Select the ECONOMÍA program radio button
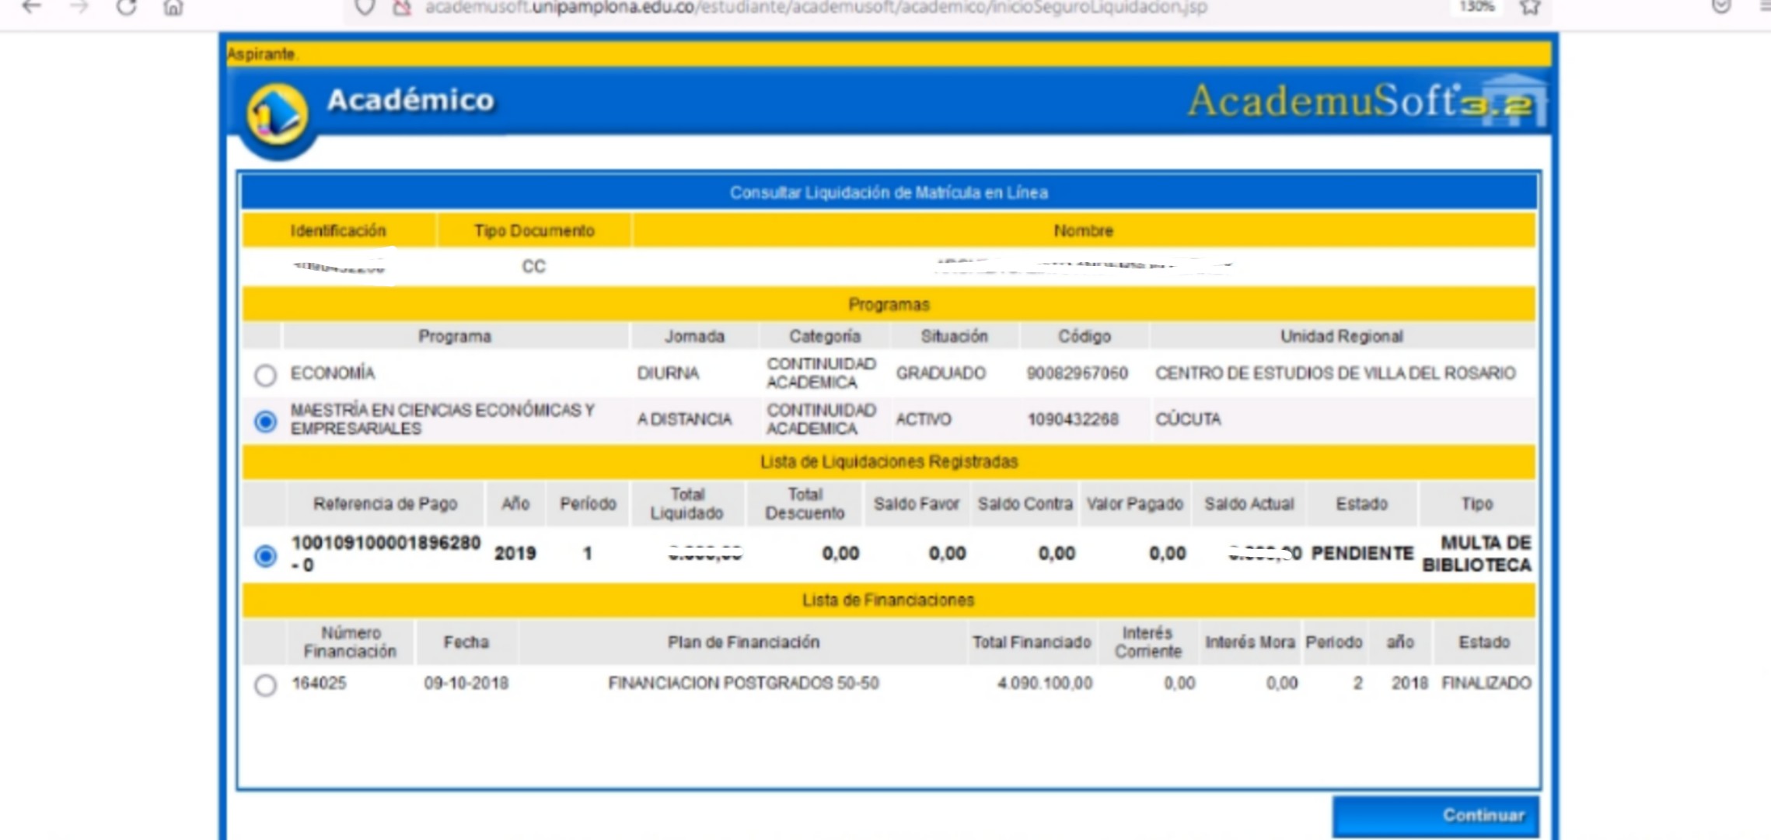 [265, 375]
